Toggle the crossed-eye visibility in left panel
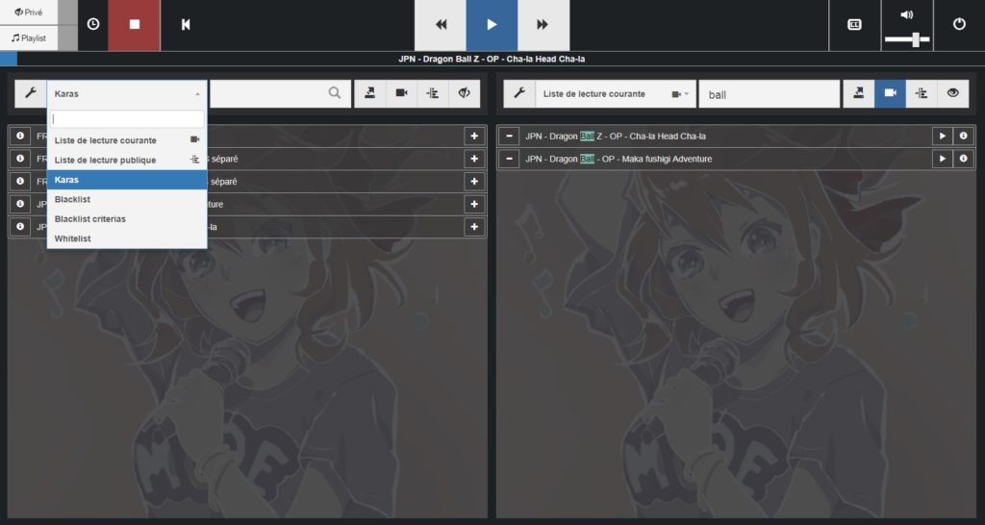The height and width of the screenshot is (525, 985). 465,93
